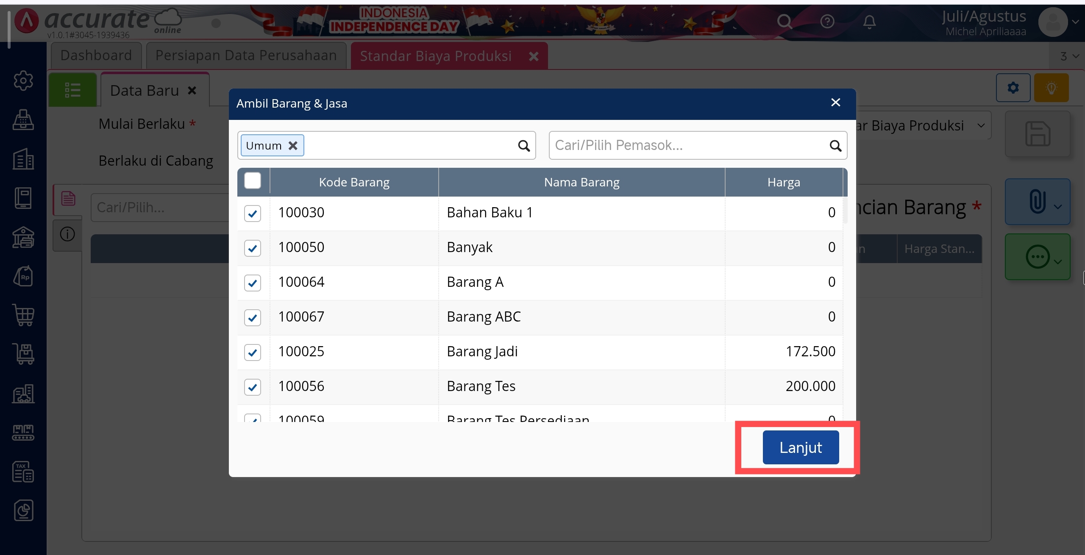Open the Persiapan Data Perusahaan tab
The height and width of the screenshot is (555, 1085).
[246, 55]
